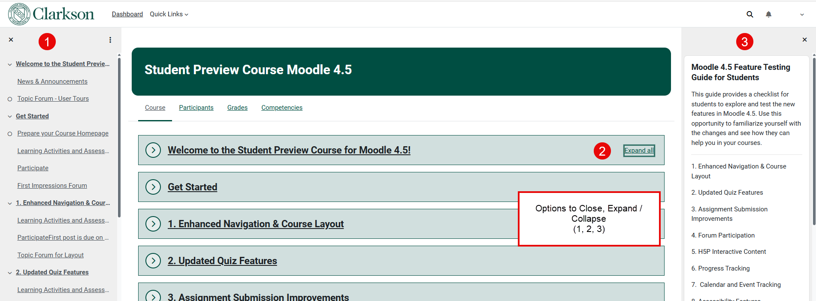Collapse the 2. Updated Quiz Features chevron in course index
Viewport: 816px width, 301px height.
tap(10, 273)
